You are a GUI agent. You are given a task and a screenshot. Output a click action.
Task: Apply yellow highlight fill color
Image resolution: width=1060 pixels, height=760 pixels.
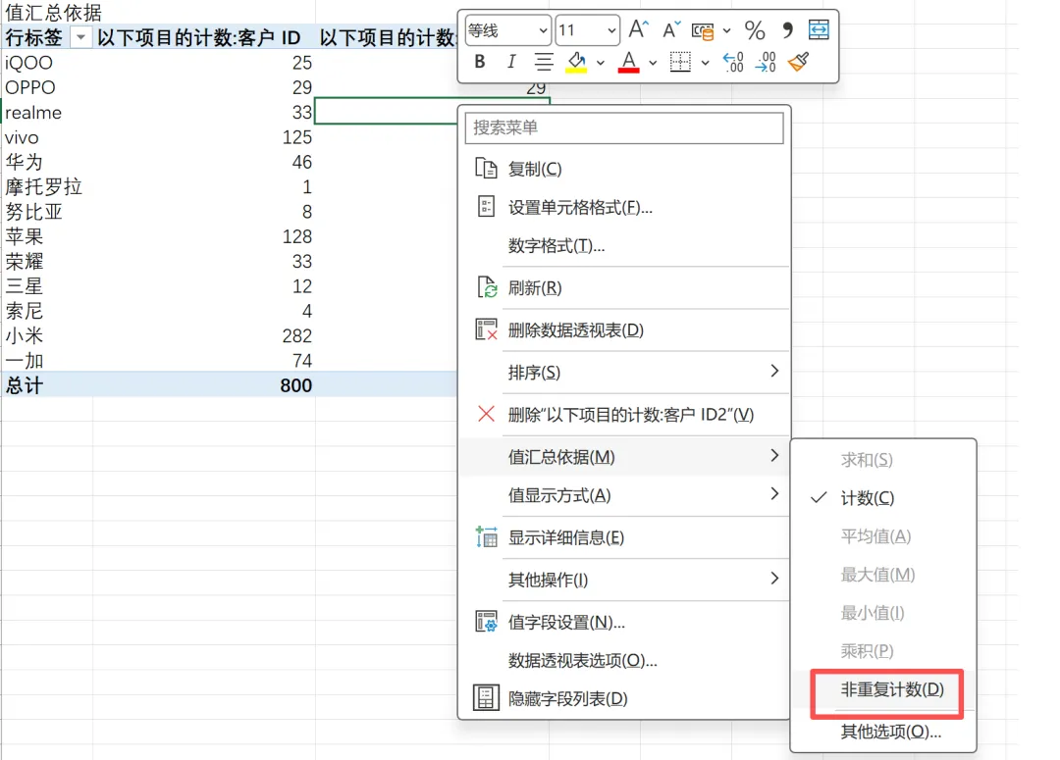(x=576, y=62)
